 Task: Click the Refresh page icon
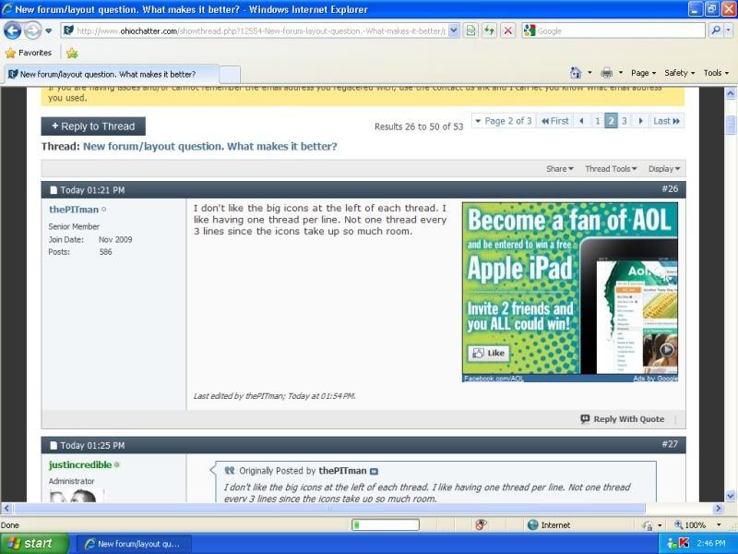click(489, 30)
